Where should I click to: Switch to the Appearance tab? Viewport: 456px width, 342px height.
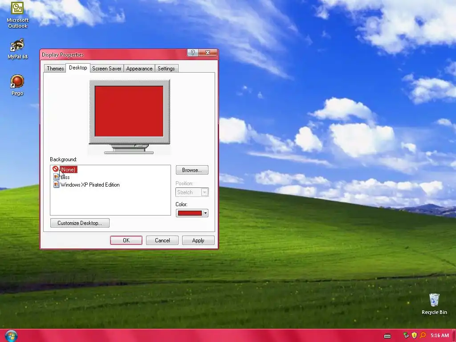(x=139, y=69)
